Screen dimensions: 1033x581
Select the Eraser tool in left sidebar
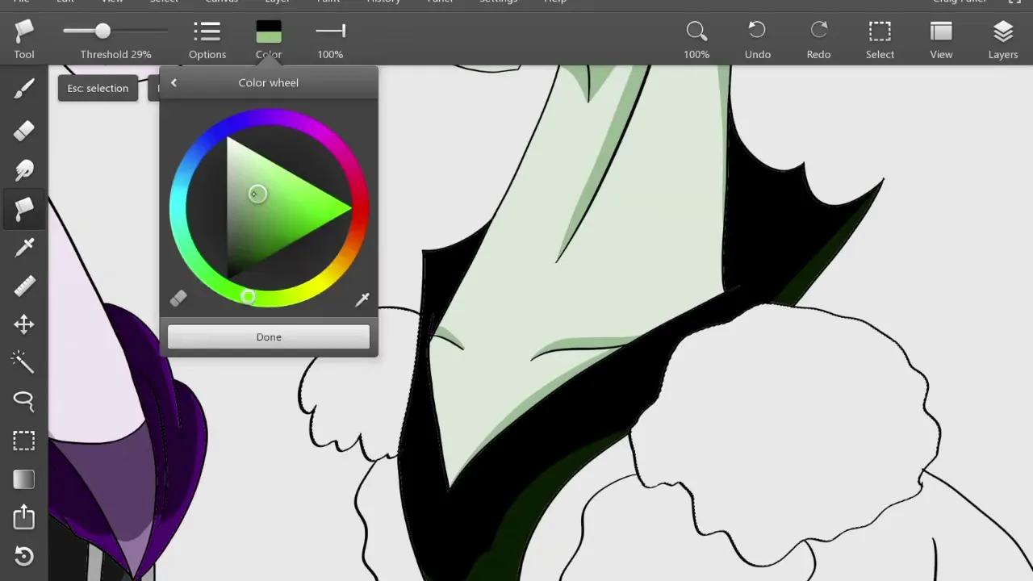[x=24, y=129]
